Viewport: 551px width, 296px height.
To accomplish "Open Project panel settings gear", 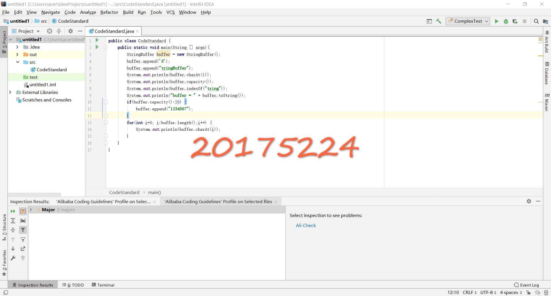I will tap(71, 31).
